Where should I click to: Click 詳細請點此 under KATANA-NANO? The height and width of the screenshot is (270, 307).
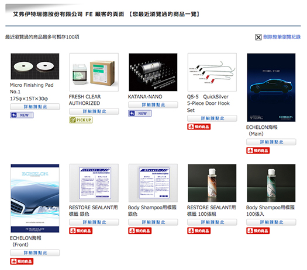153,105
